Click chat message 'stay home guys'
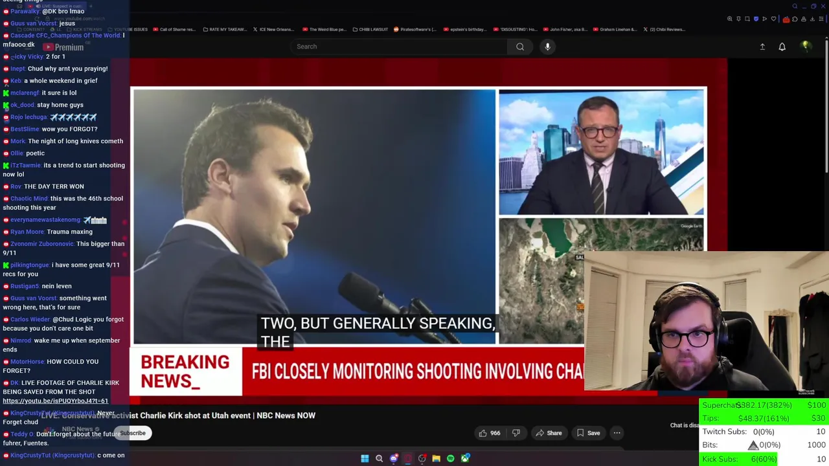829x466 pixels. coord(60,105)
